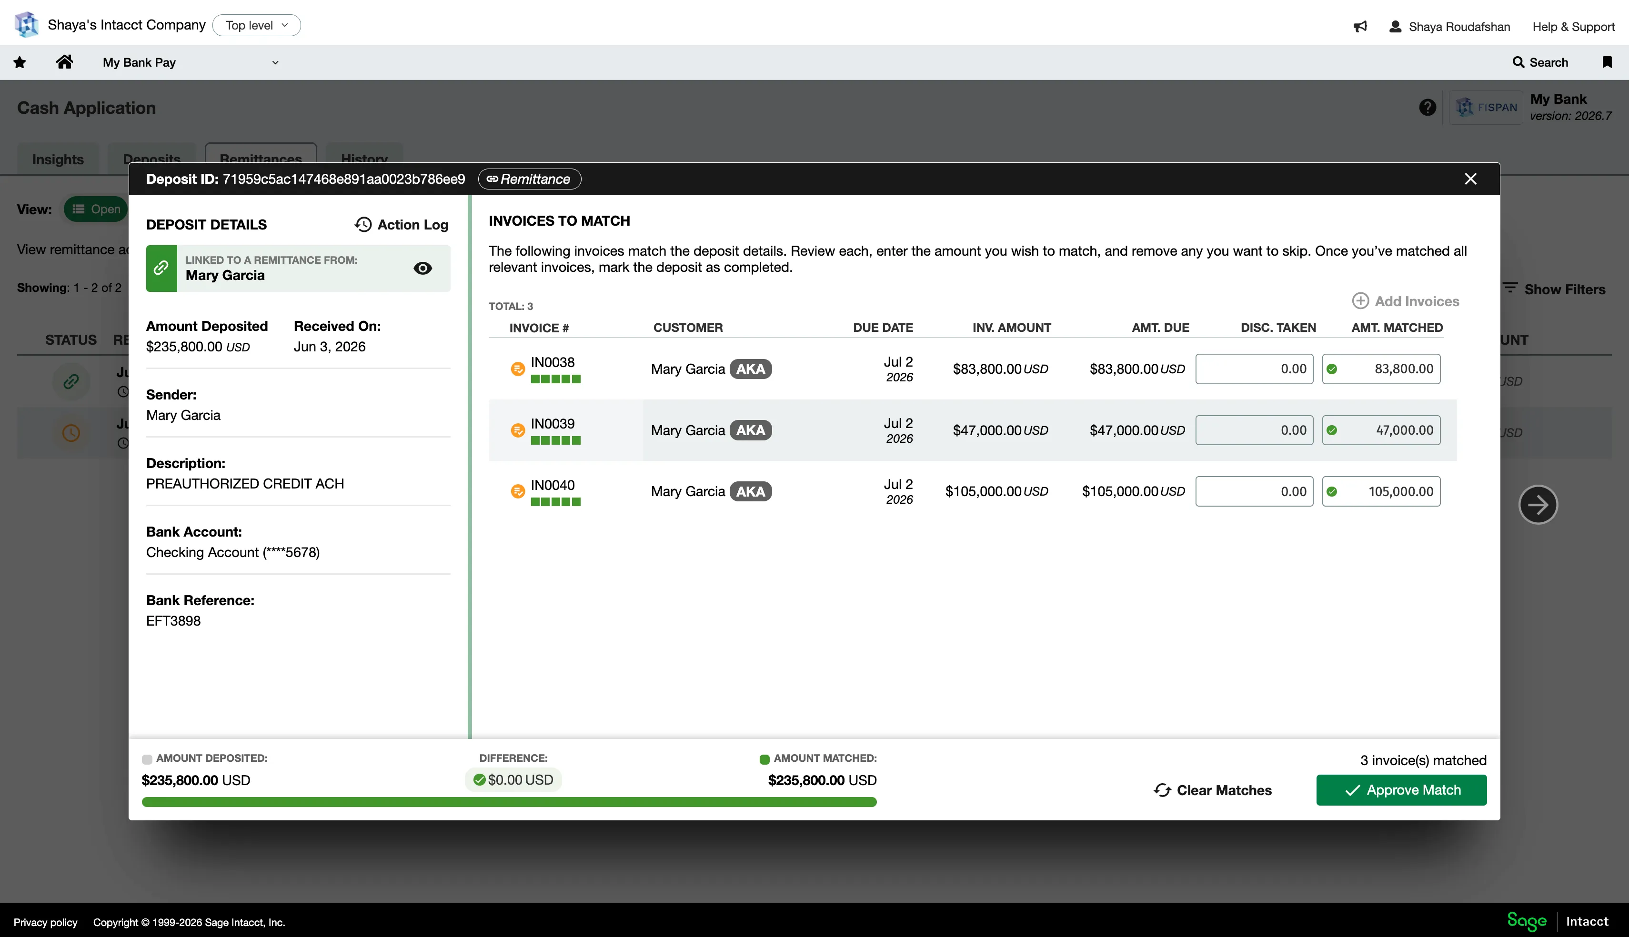Click the orange status icon beside IN0038
1629x937 pixels.
coord(517,369)
